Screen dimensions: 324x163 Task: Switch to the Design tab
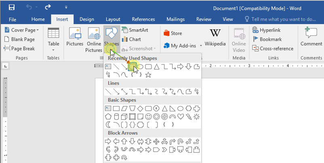87,19
